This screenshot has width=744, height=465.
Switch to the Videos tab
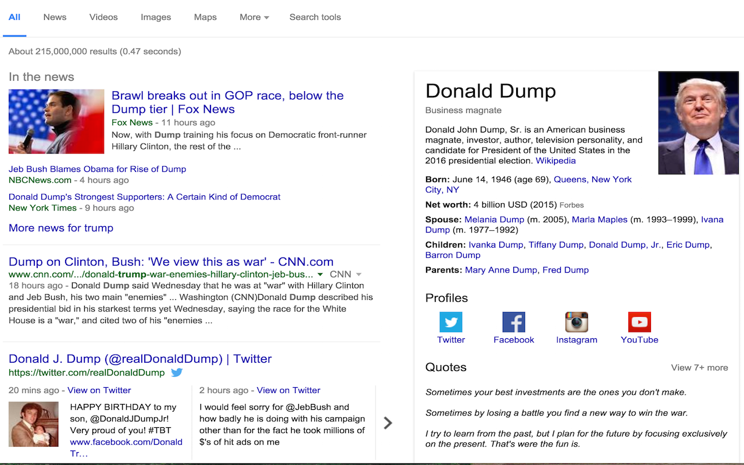(x=103, y=17)
